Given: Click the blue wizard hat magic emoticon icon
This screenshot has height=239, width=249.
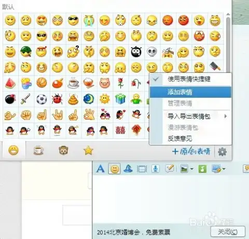Looking at the screenshot, I should (128, 169).
